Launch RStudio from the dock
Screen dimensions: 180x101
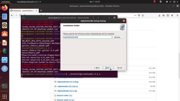[4, 68]
